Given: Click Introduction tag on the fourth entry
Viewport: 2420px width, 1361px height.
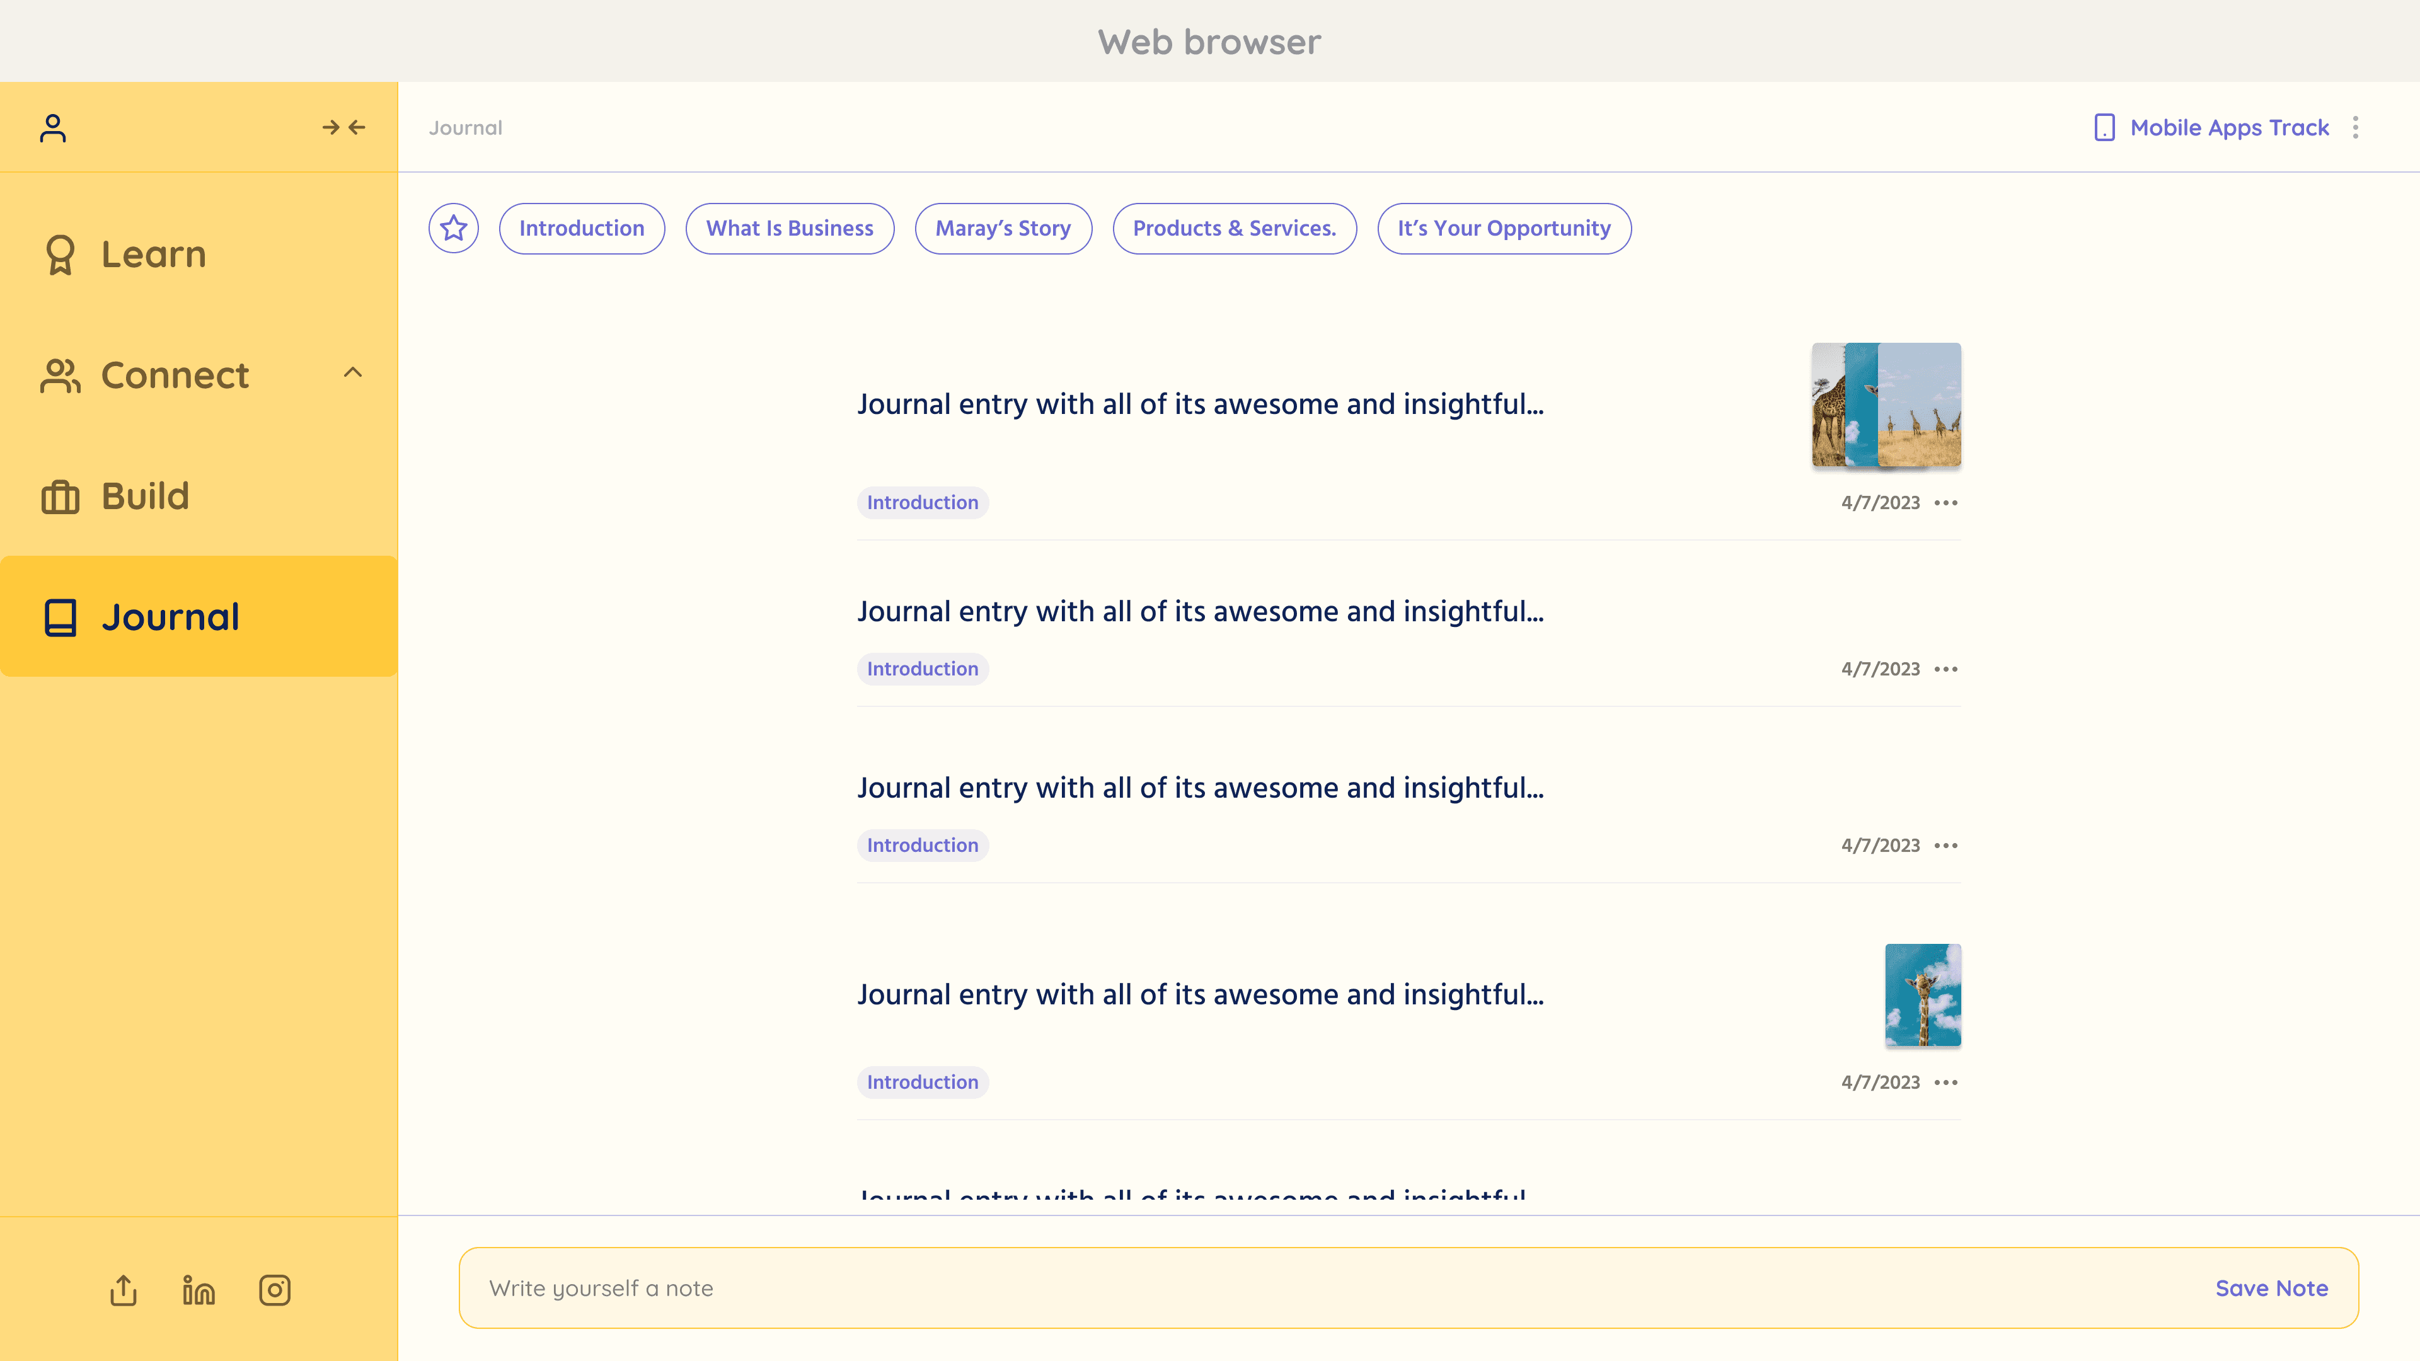Looking at the screenshot, I should [923, 1082].
